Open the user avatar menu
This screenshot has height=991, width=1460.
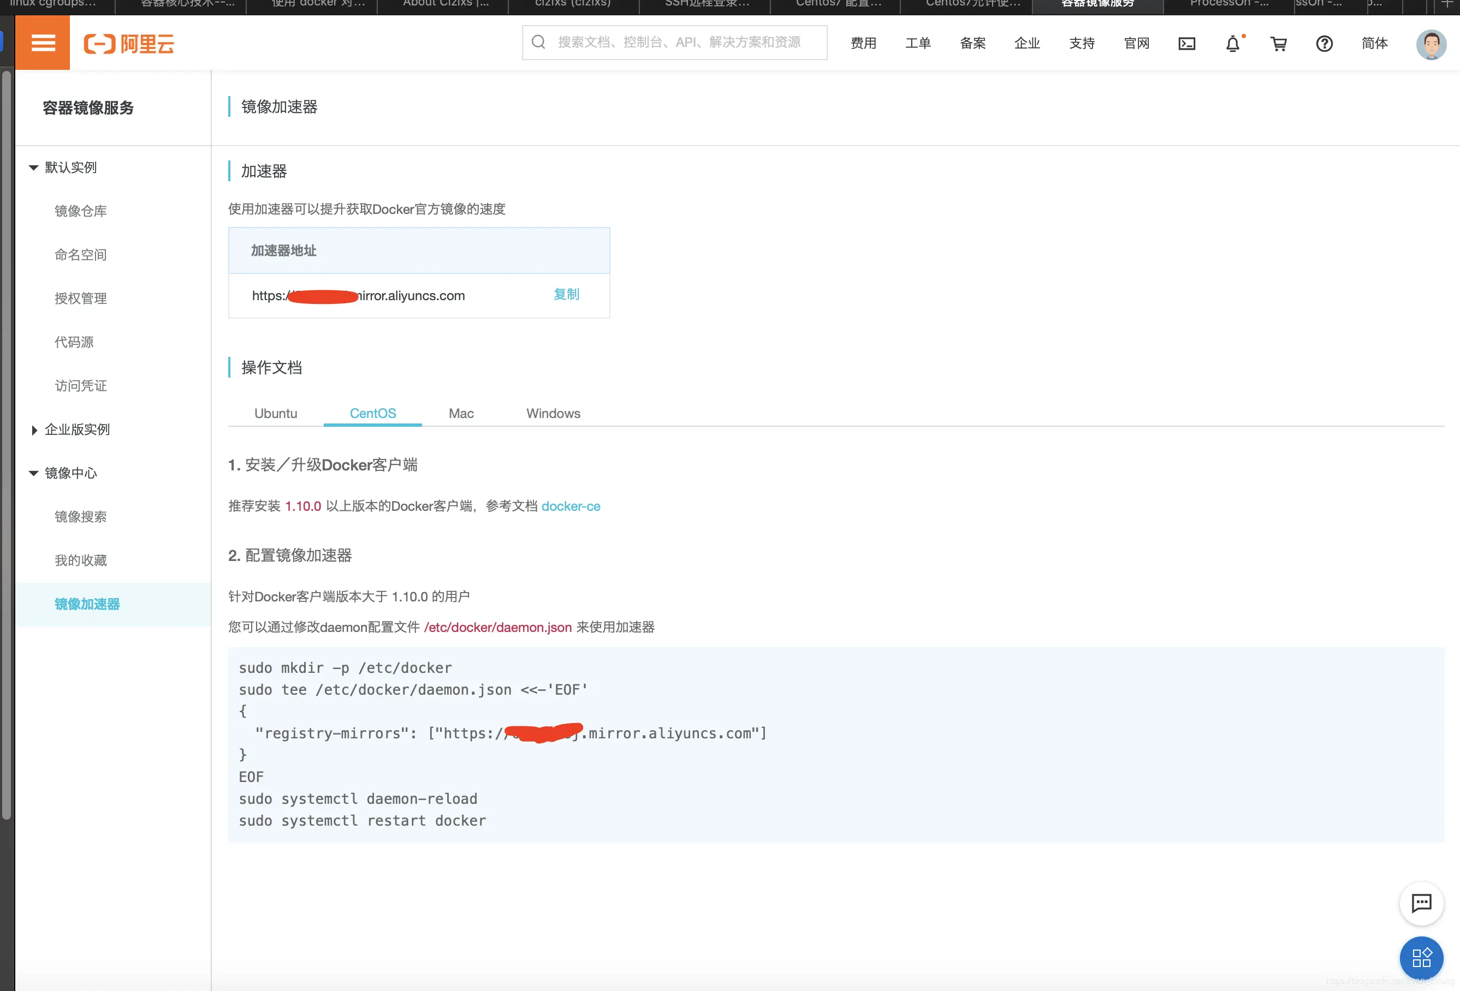1431,43
